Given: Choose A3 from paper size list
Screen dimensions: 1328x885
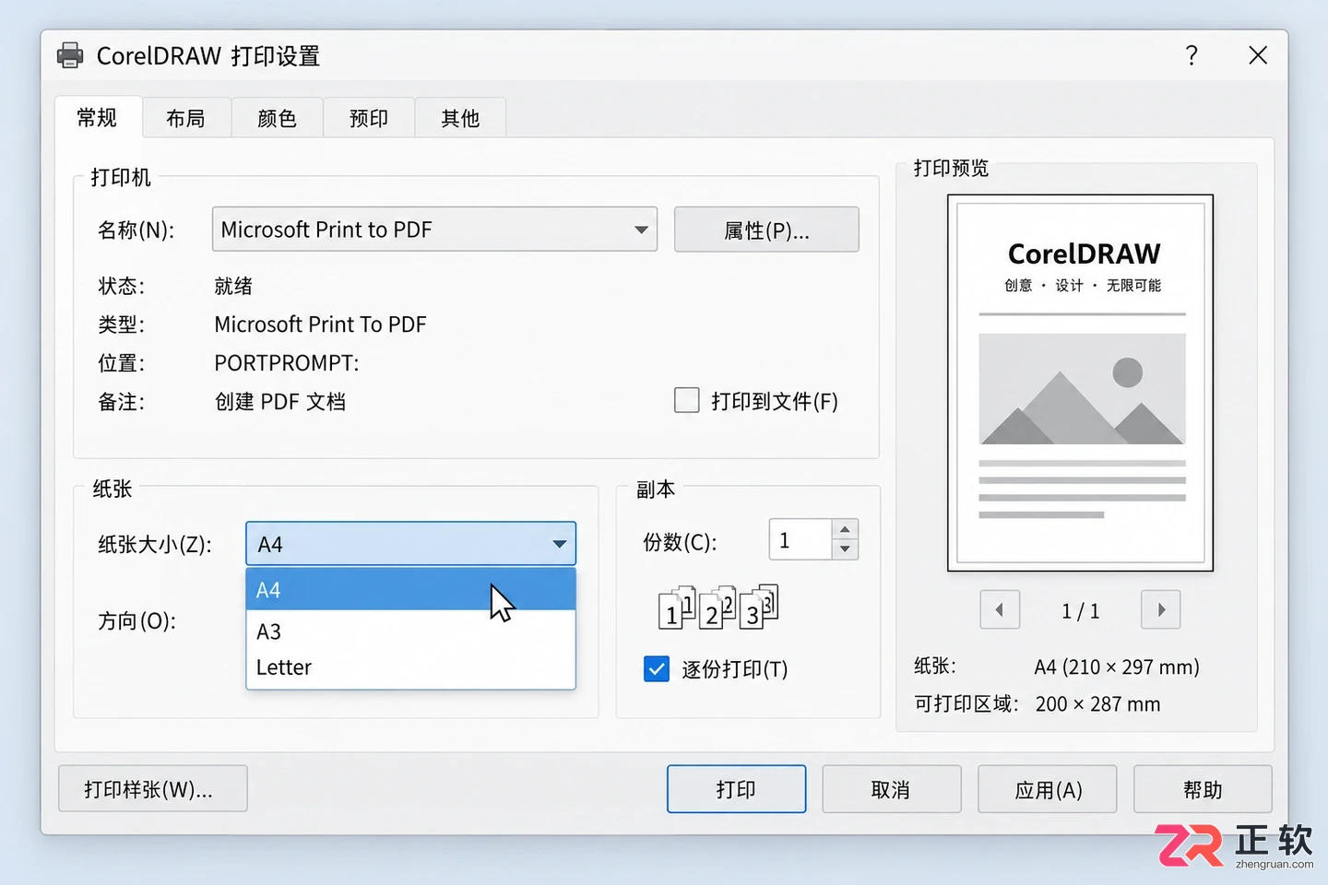Looking at the screenshot, I should [x=410, y=631].
